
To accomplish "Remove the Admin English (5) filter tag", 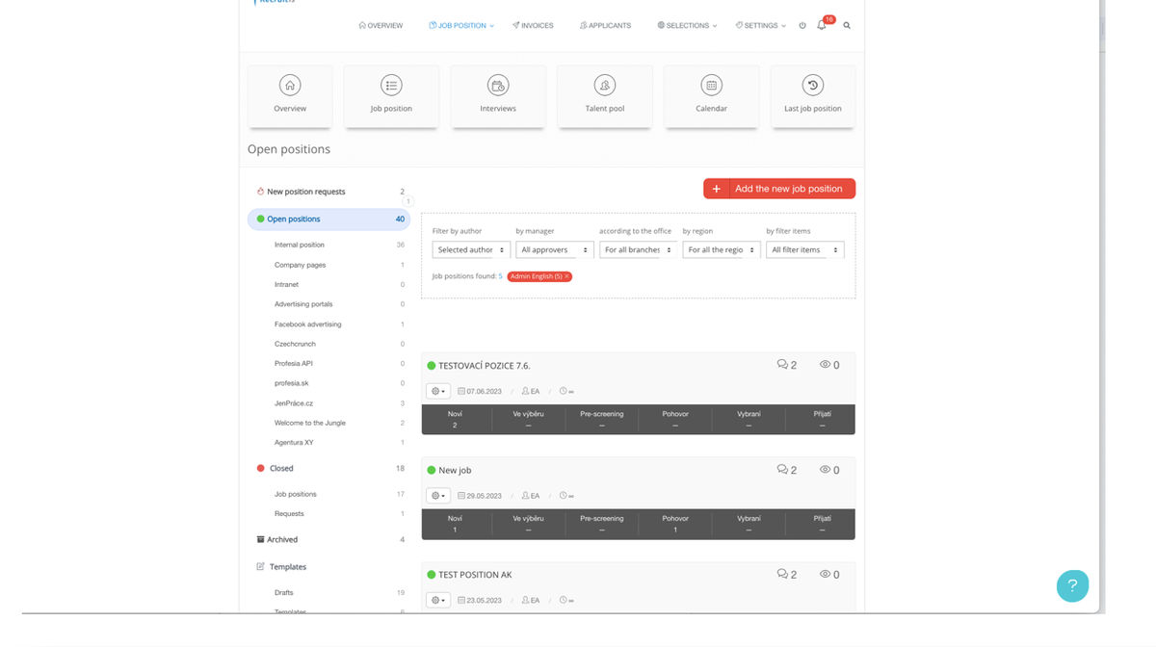I will pos(566,276).
